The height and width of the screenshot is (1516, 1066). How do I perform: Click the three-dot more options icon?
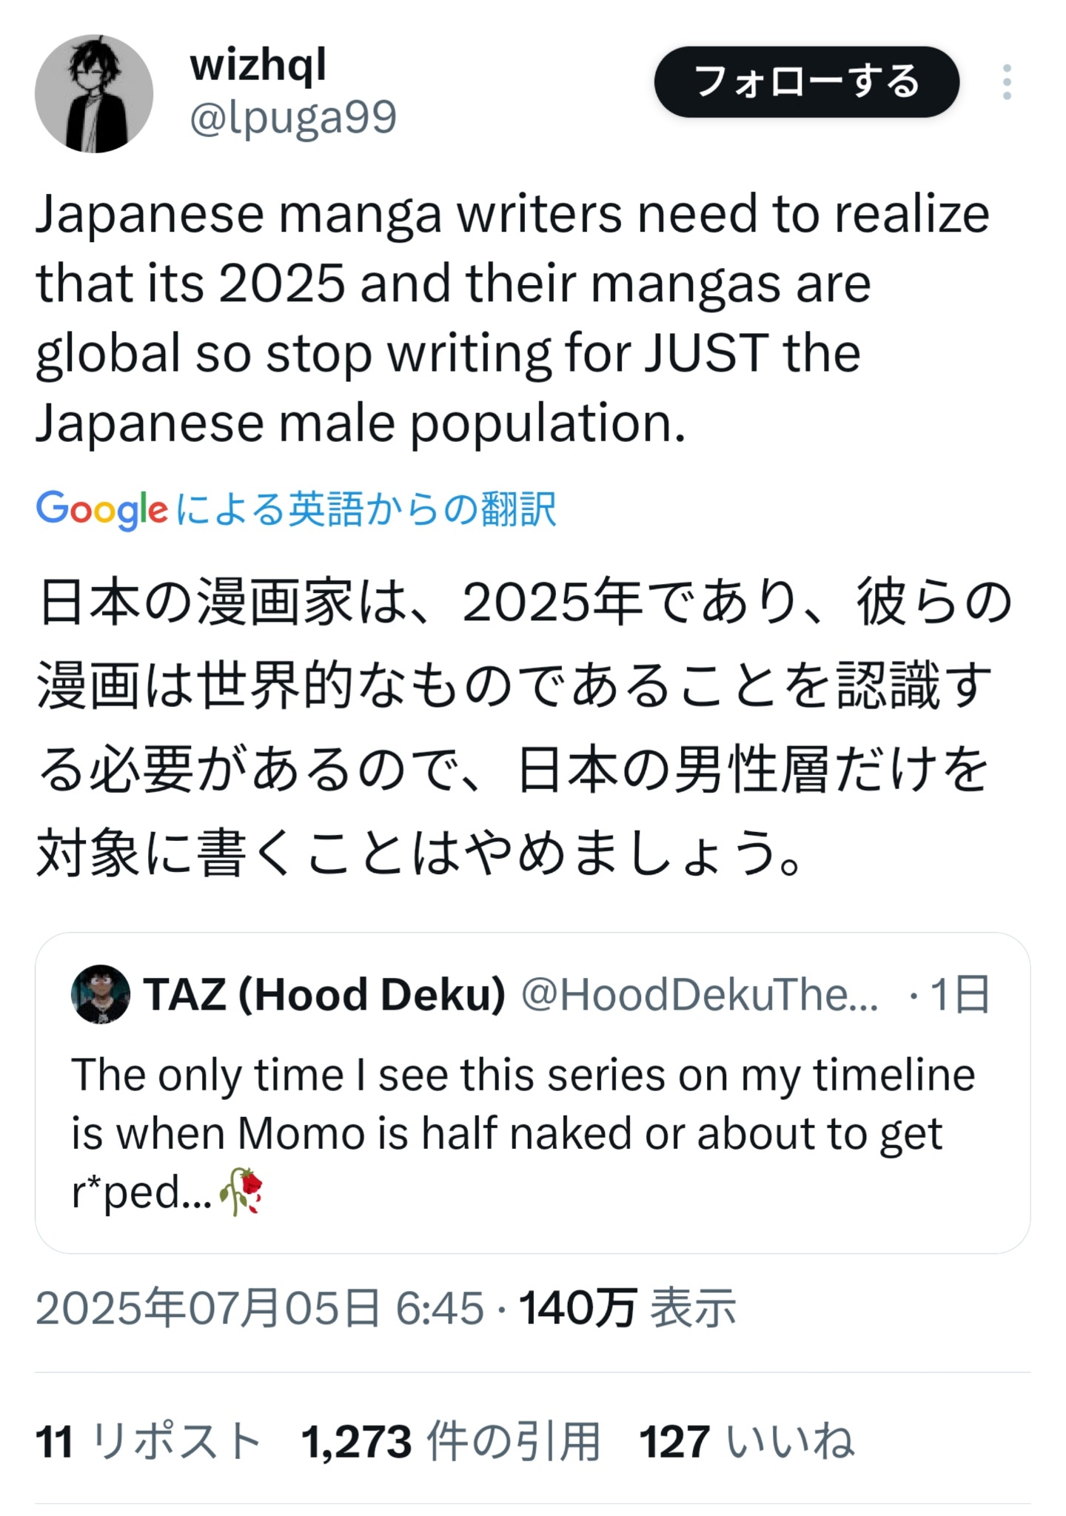tap(1007, 82)
